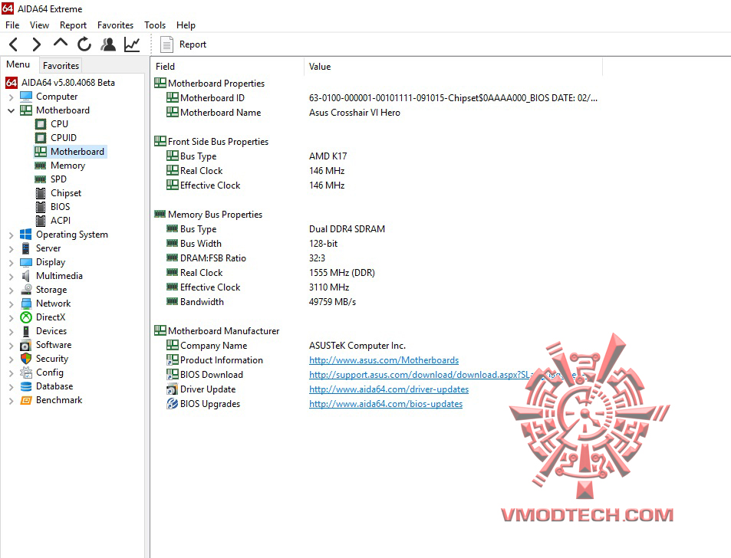731x558 pixels.
Task: Open the asus.com/Motherboards link
Action: coord(384,360)
